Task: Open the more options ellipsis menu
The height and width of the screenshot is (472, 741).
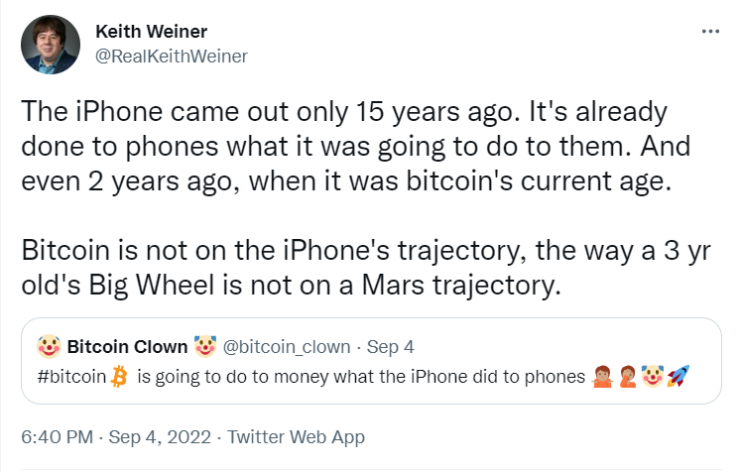Action: pyautogui.click(x=710, y=32)
